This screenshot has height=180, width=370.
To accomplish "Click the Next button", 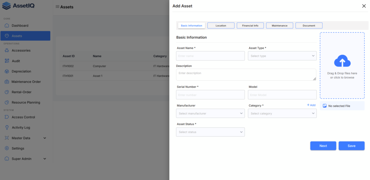I will tap(323, 146).
